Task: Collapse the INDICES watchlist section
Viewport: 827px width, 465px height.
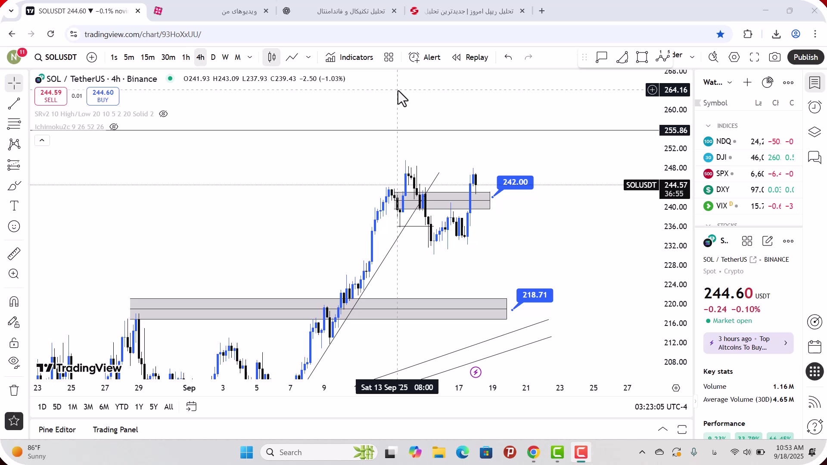Action: tap(708, 126)
